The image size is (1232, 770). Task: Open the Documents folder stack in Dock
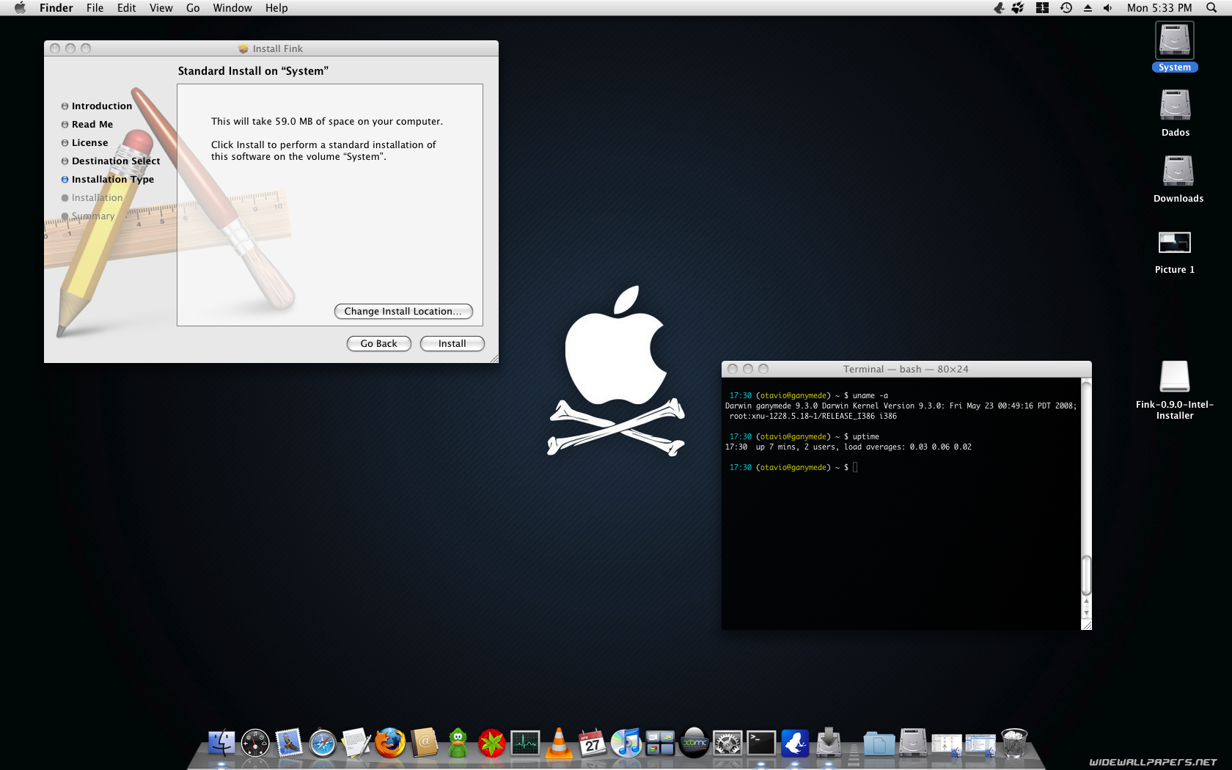(879, 744)
